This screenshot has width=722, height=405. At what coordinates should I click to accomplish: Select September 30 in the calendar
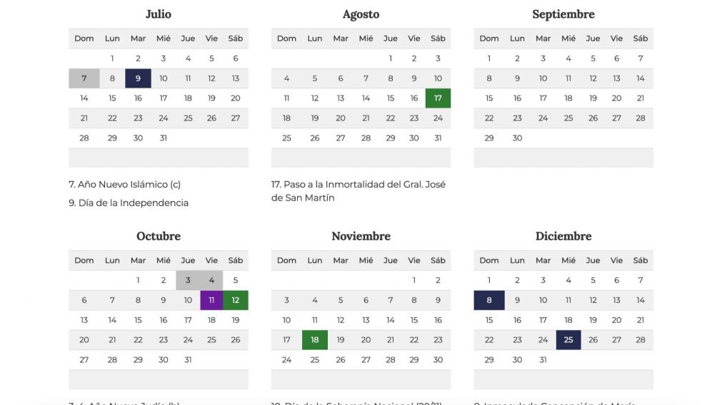pyautogui.click(x=517, y=138)
